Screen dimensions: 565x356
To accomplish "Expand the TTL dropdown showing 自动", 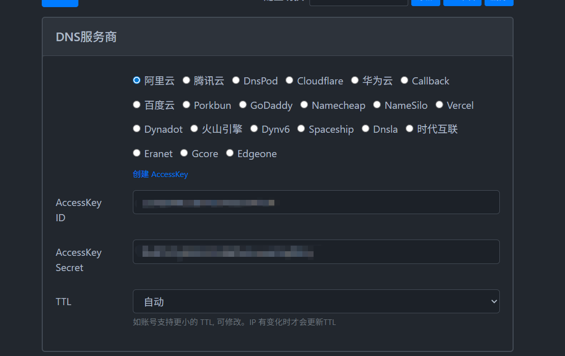I will point(316,302).
